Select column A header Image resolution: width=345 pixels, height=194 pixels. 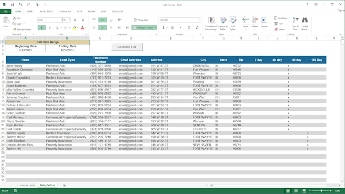tap(25, 38)
